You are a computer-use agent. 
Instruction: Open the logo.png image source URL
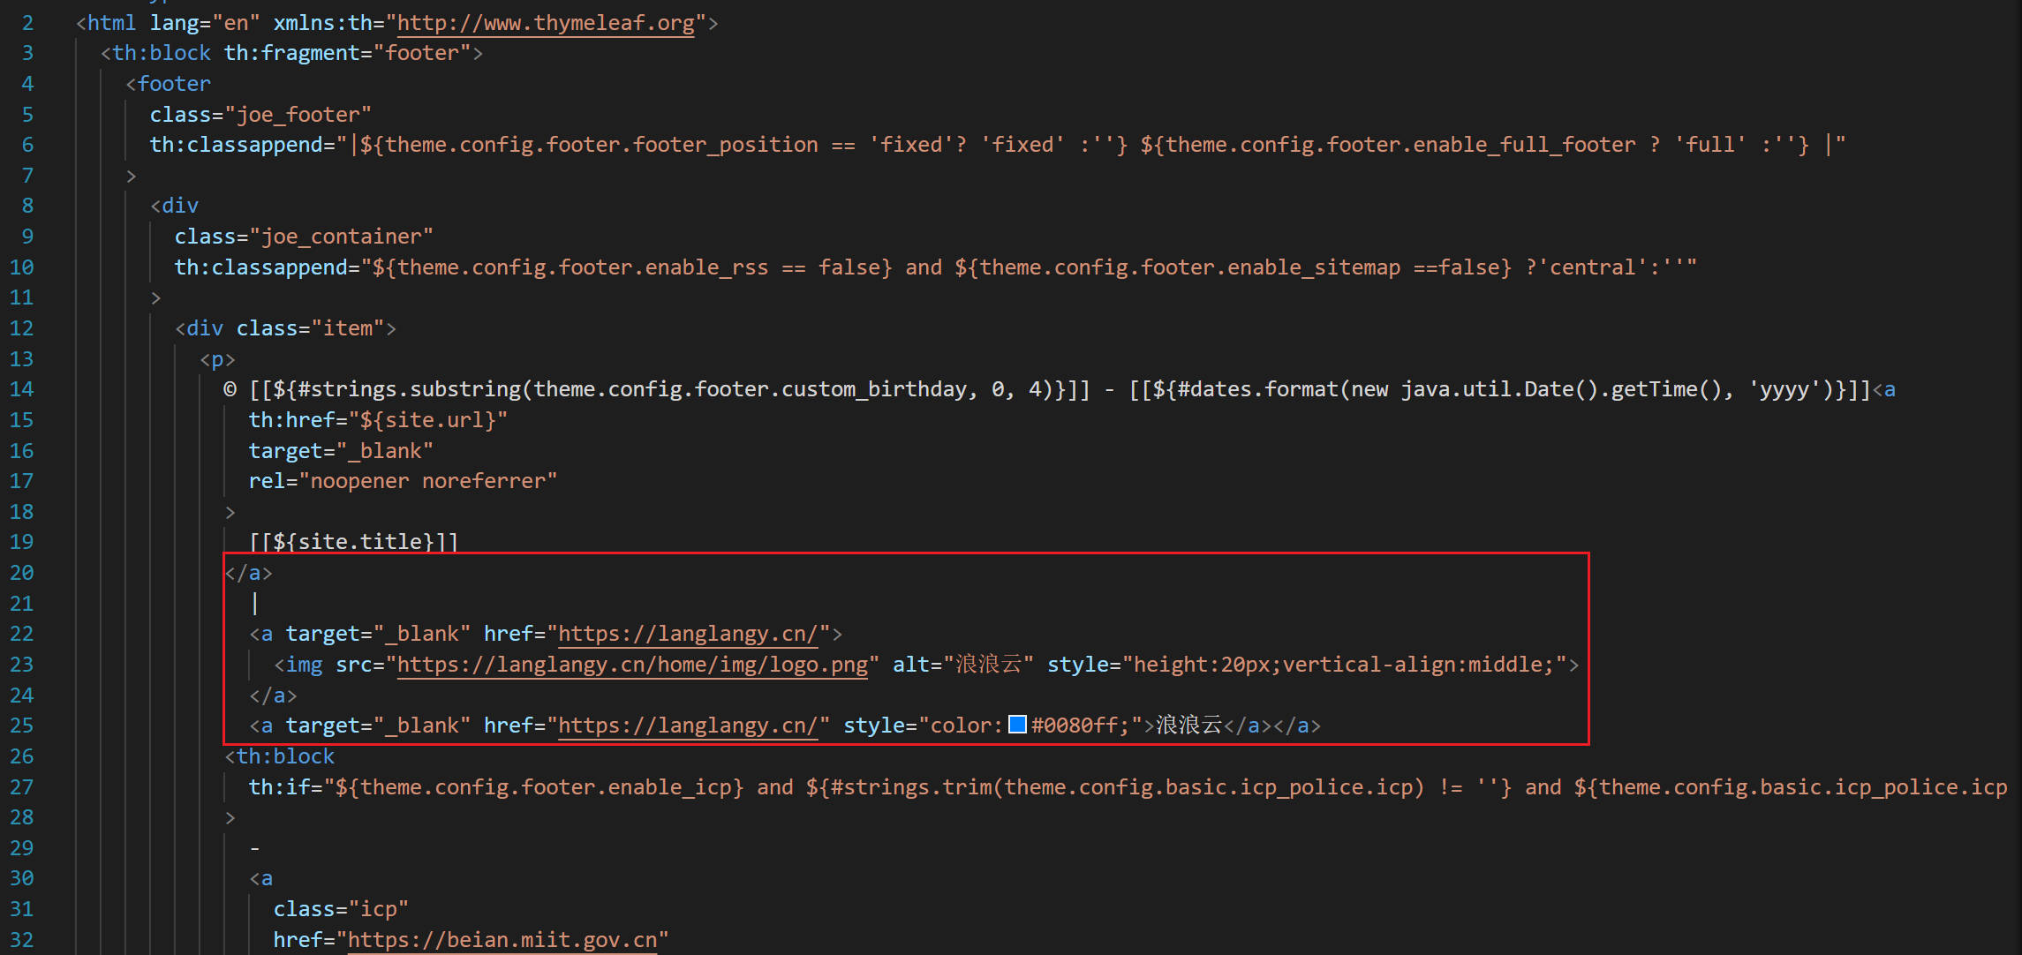632,665
